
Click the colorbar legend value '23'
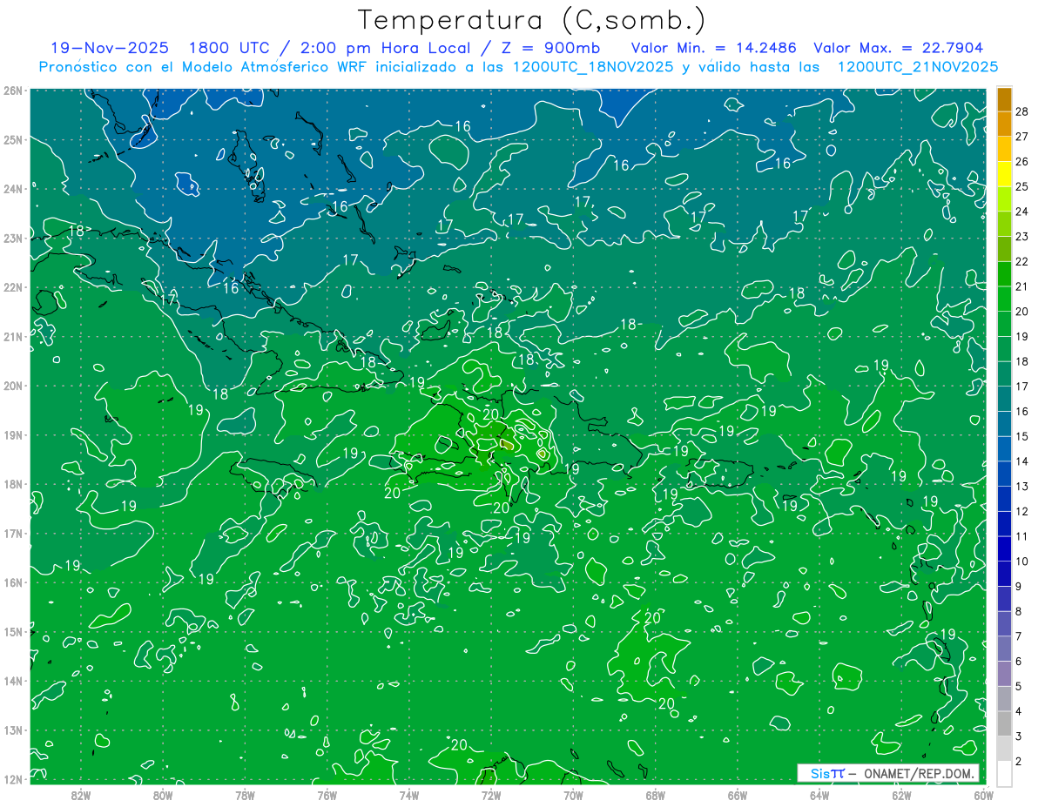pos(1022,237)
